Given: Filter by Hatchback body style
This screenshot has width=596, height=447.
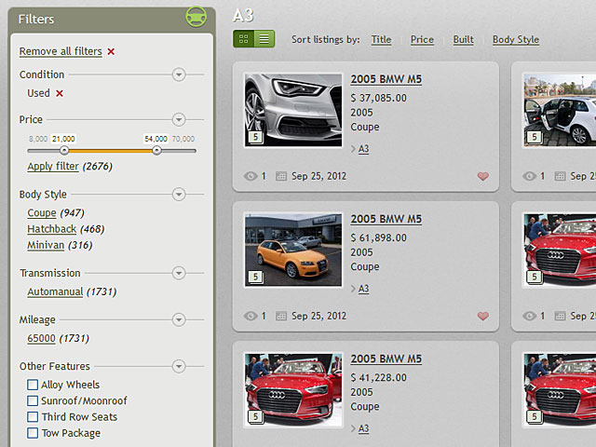Looking at the screenshot, I should pyautogui.click(x=52, y=229).
